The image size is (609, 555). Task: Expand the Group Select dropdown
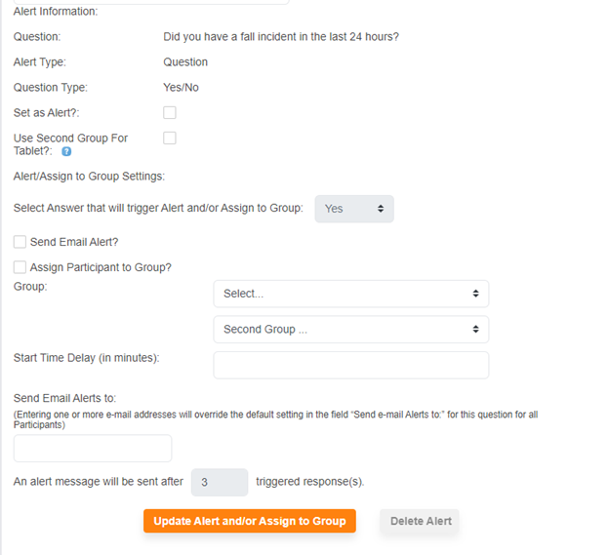[350, 294]
